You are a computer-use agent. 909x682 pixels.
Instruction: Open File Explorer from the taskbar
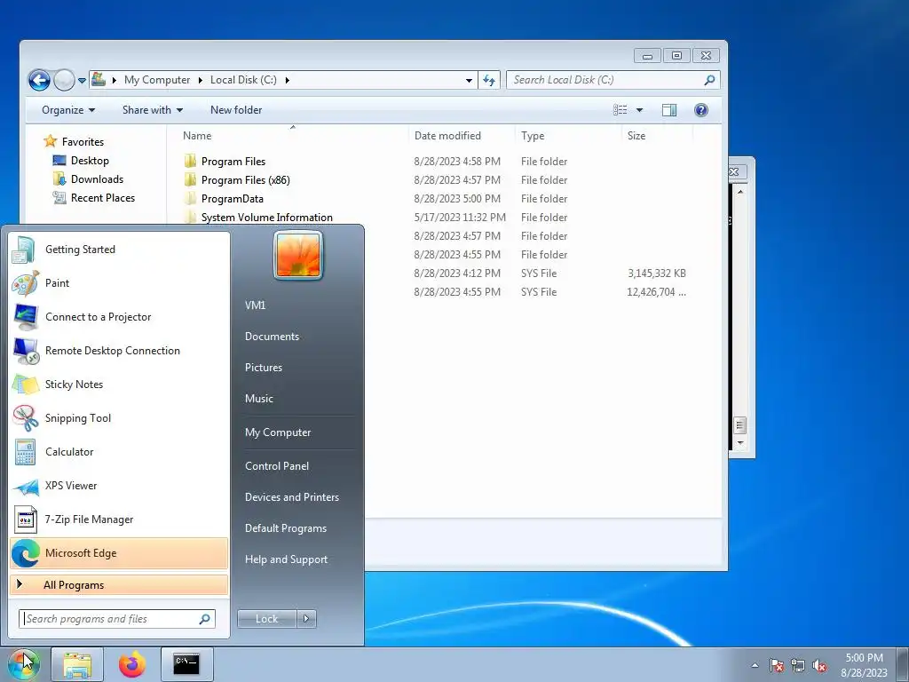point(77,664)
